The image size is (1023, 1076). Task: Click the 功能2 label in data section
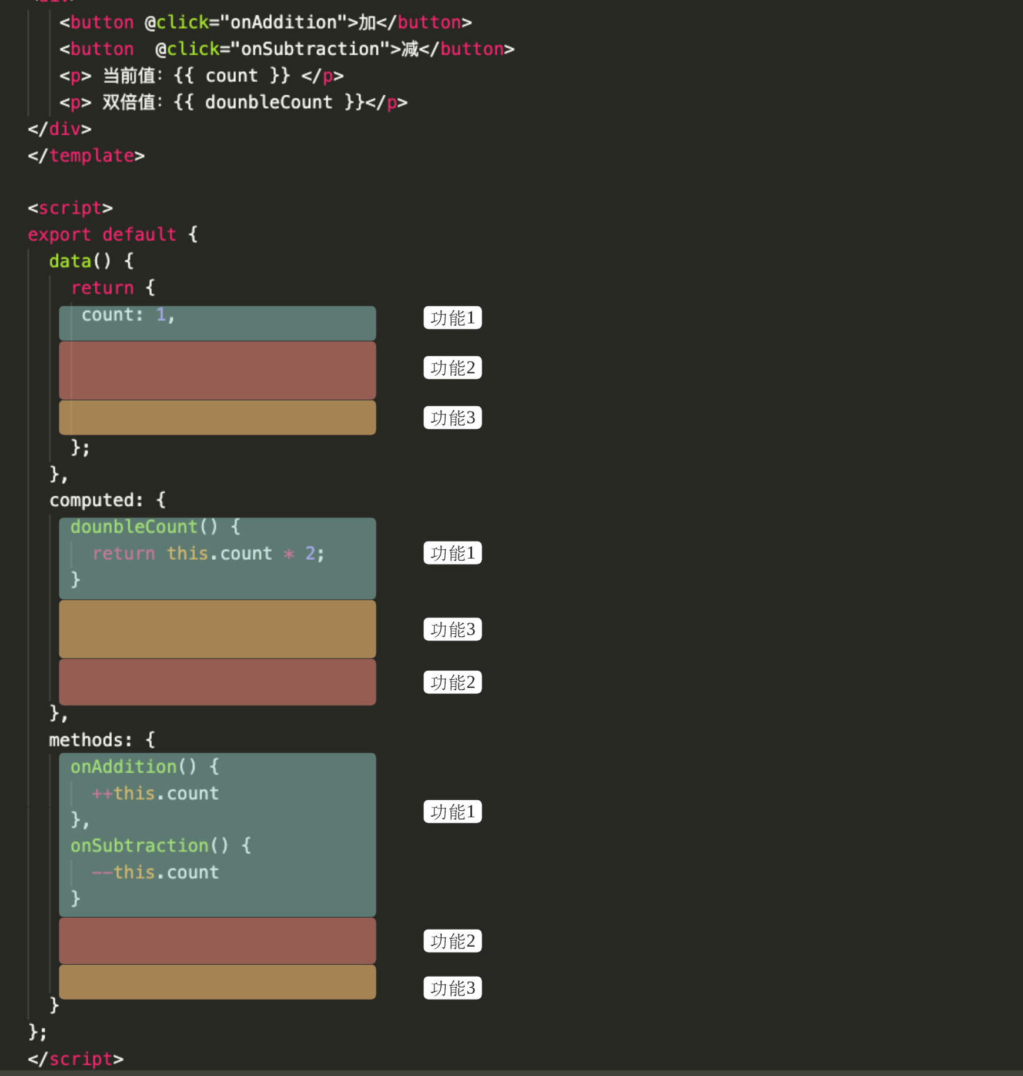(452, 367)
